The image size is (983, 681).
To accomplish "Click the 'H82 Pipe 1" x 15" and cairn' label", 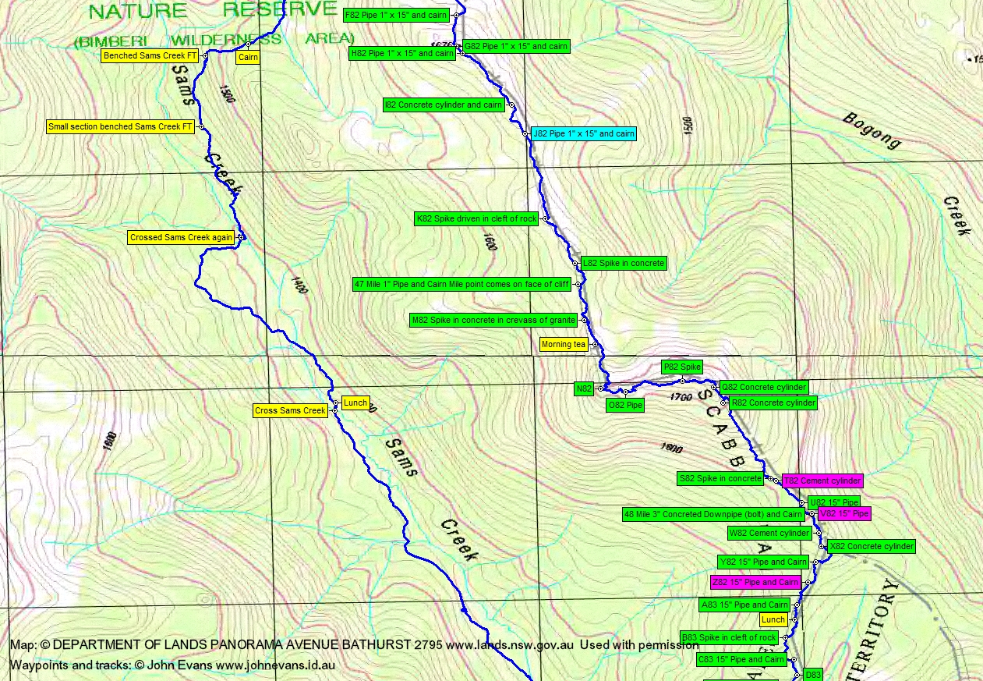I will tap(402, 53).
